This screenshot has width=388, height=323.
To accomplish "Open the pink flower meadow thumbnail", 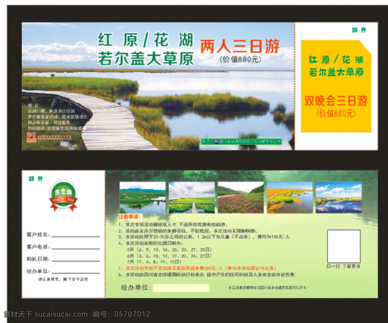I will click(x=241, y=198).
